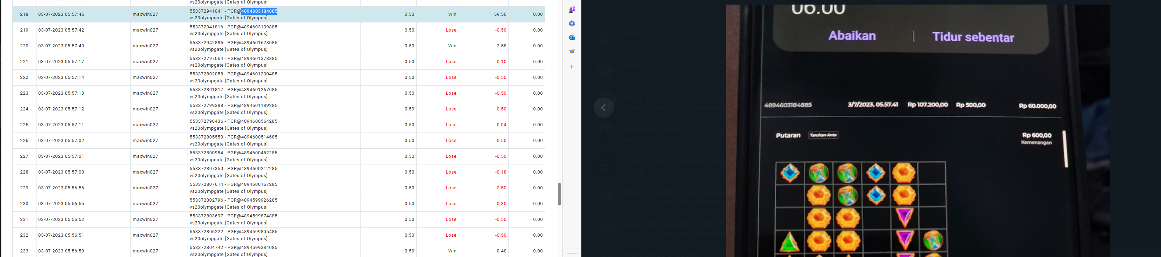Click transaction 553372803697 - PGR@4894599874885
This screenshot has width=1161, height=257.
[234, 216]
